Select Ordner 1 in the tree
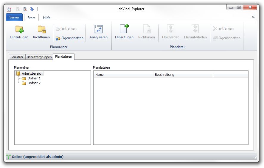 click(34, 78)
